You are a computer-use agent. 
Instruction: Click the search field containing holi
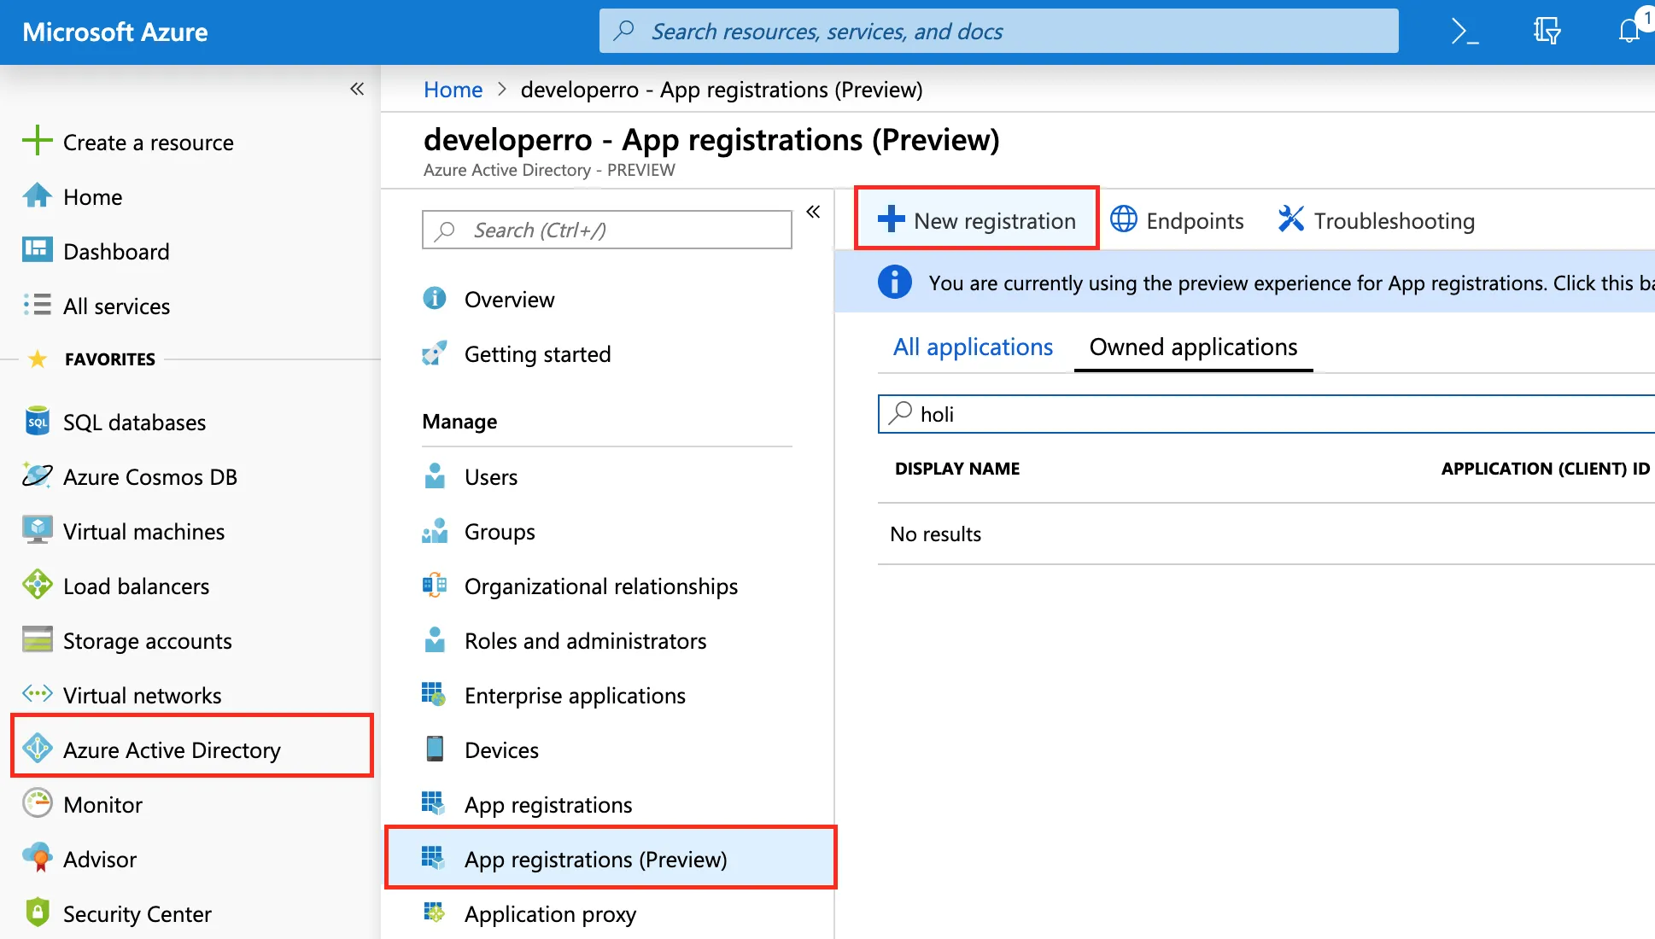click(x=1110, y=414)
